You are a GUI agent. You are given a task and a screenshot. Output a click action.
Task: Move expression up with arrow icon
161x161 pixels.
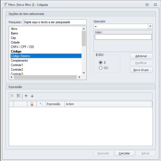[26, 96]
